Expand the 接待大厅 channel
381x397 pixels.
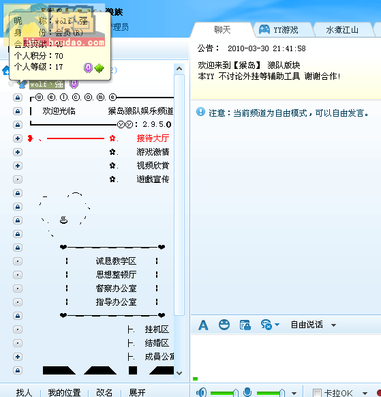(18, 138)
